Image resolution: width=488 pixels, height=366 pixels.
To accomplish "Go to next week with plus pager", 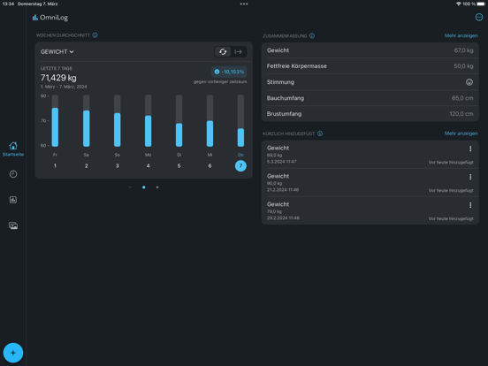I will pos(157,187).
